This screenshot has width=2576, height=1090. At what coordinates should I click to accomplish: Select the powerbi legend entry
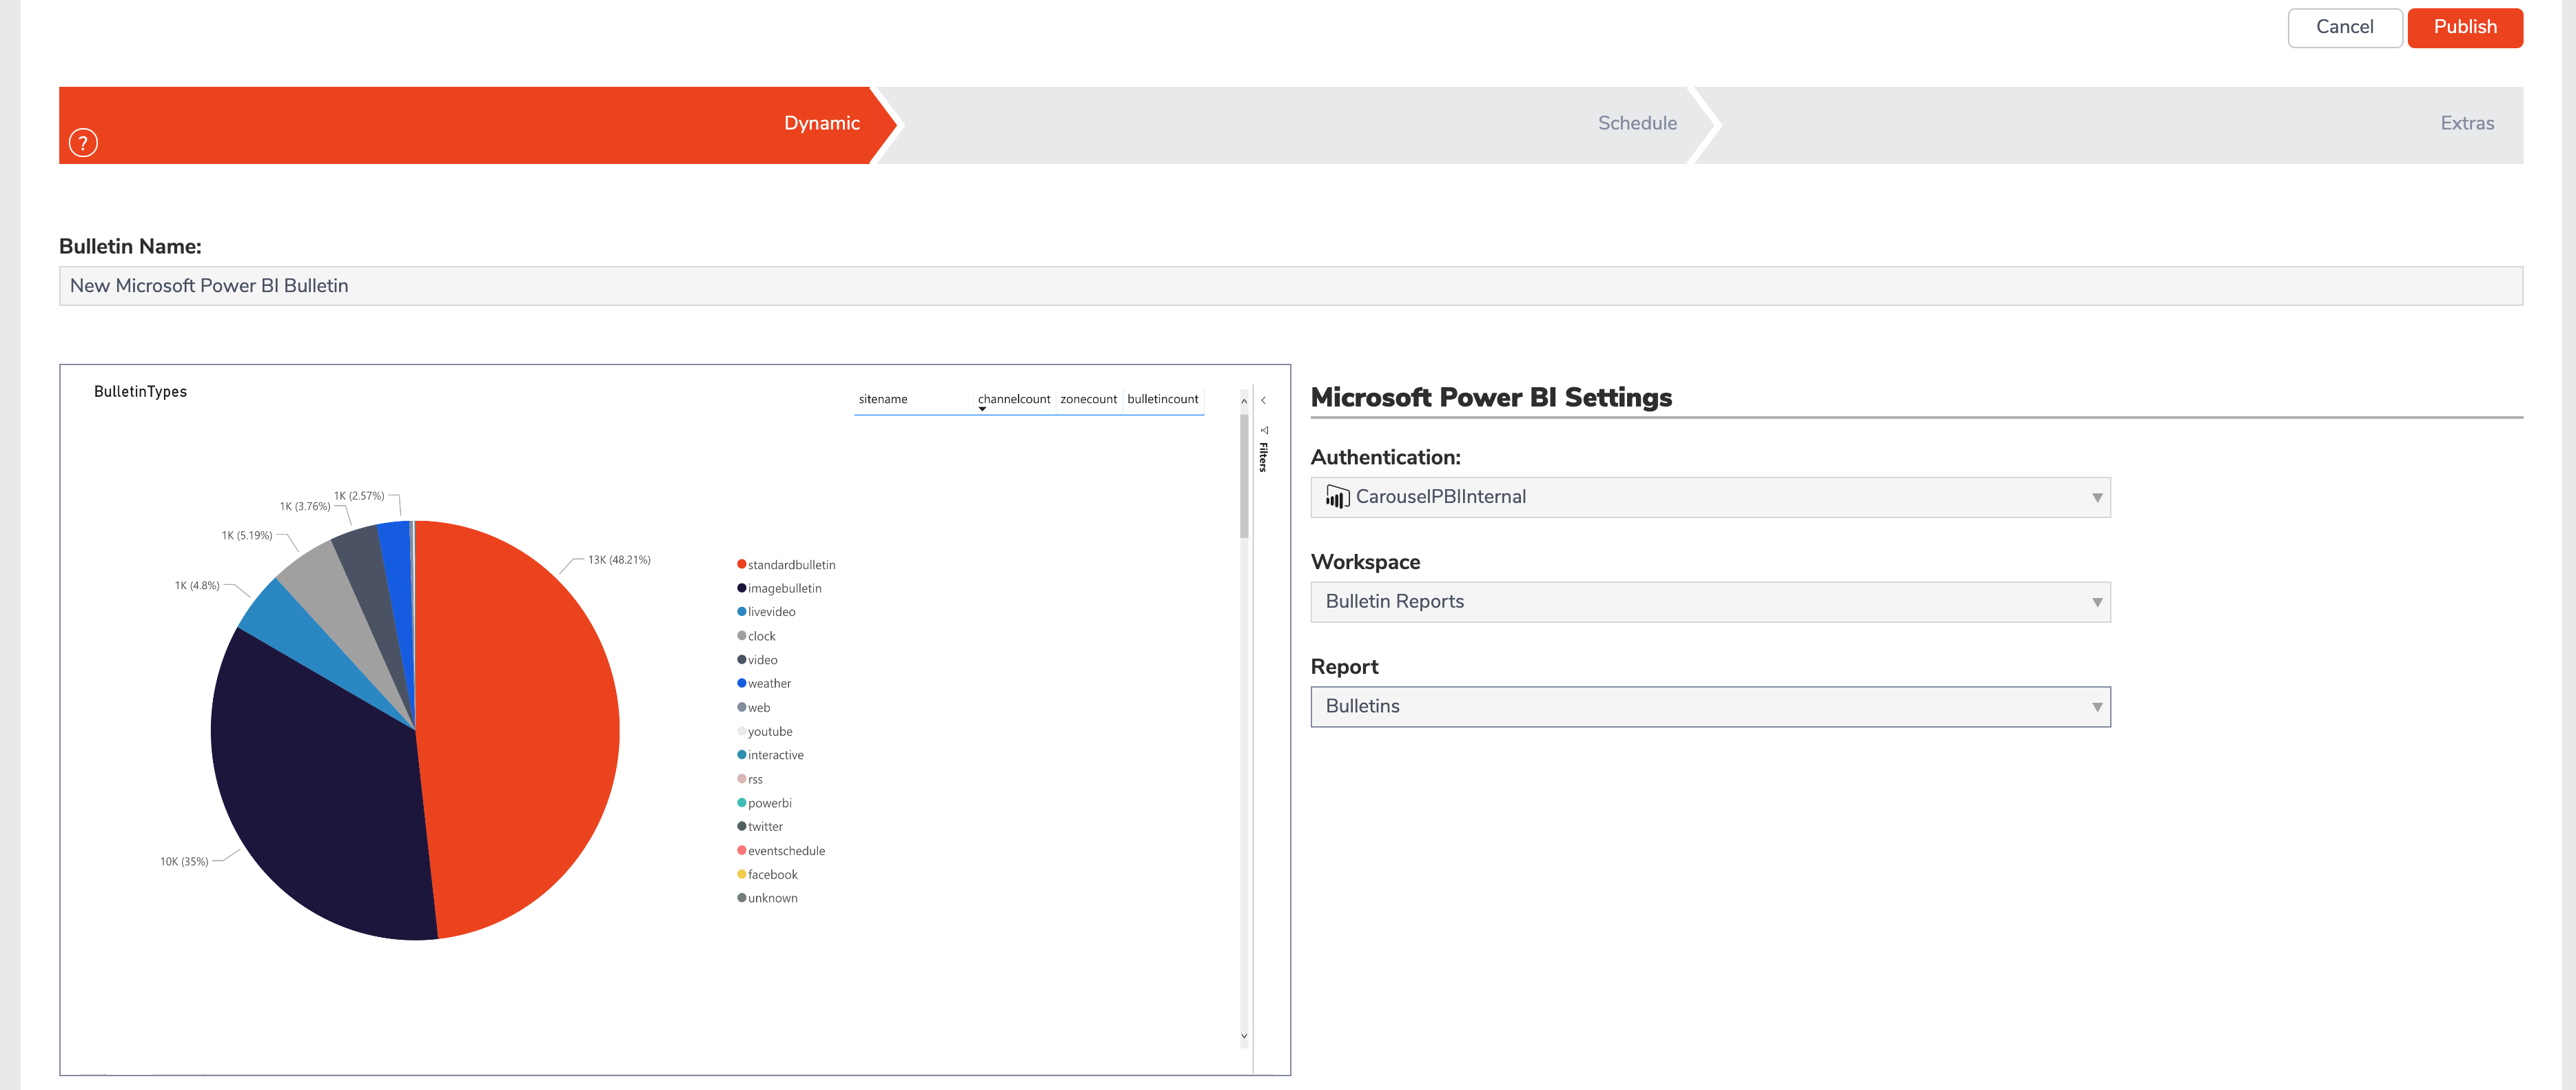tap(769, 802)
